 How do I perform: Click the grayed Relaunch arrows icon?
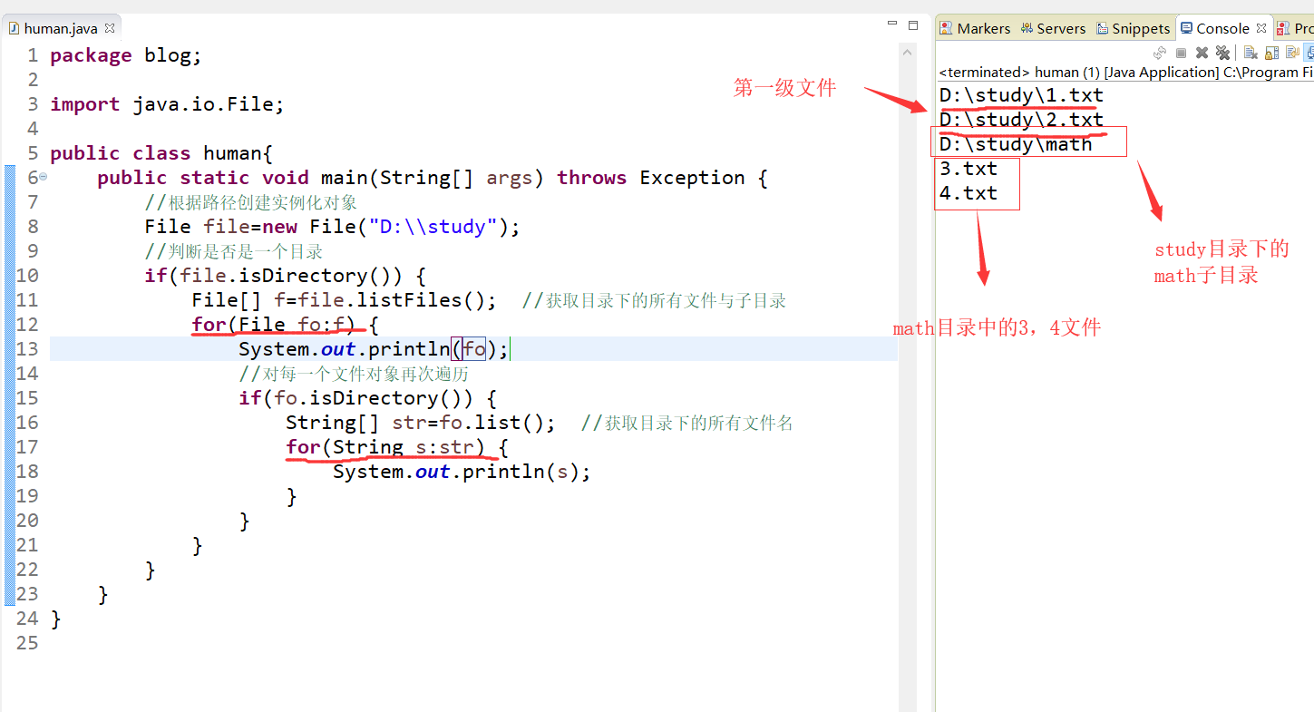[x=1160, y=53]
